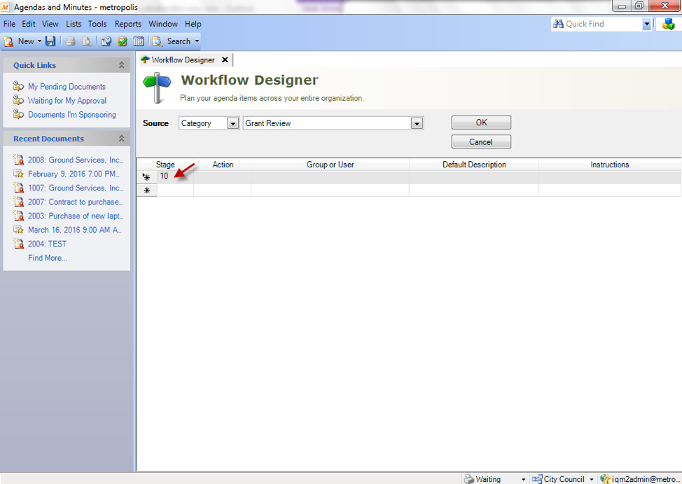Click the Stage cell containing 10
Screen dimensions: 682x484
(175, 177)
